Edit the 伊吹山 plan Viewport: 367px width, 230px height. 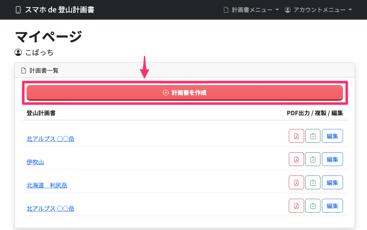332,159
